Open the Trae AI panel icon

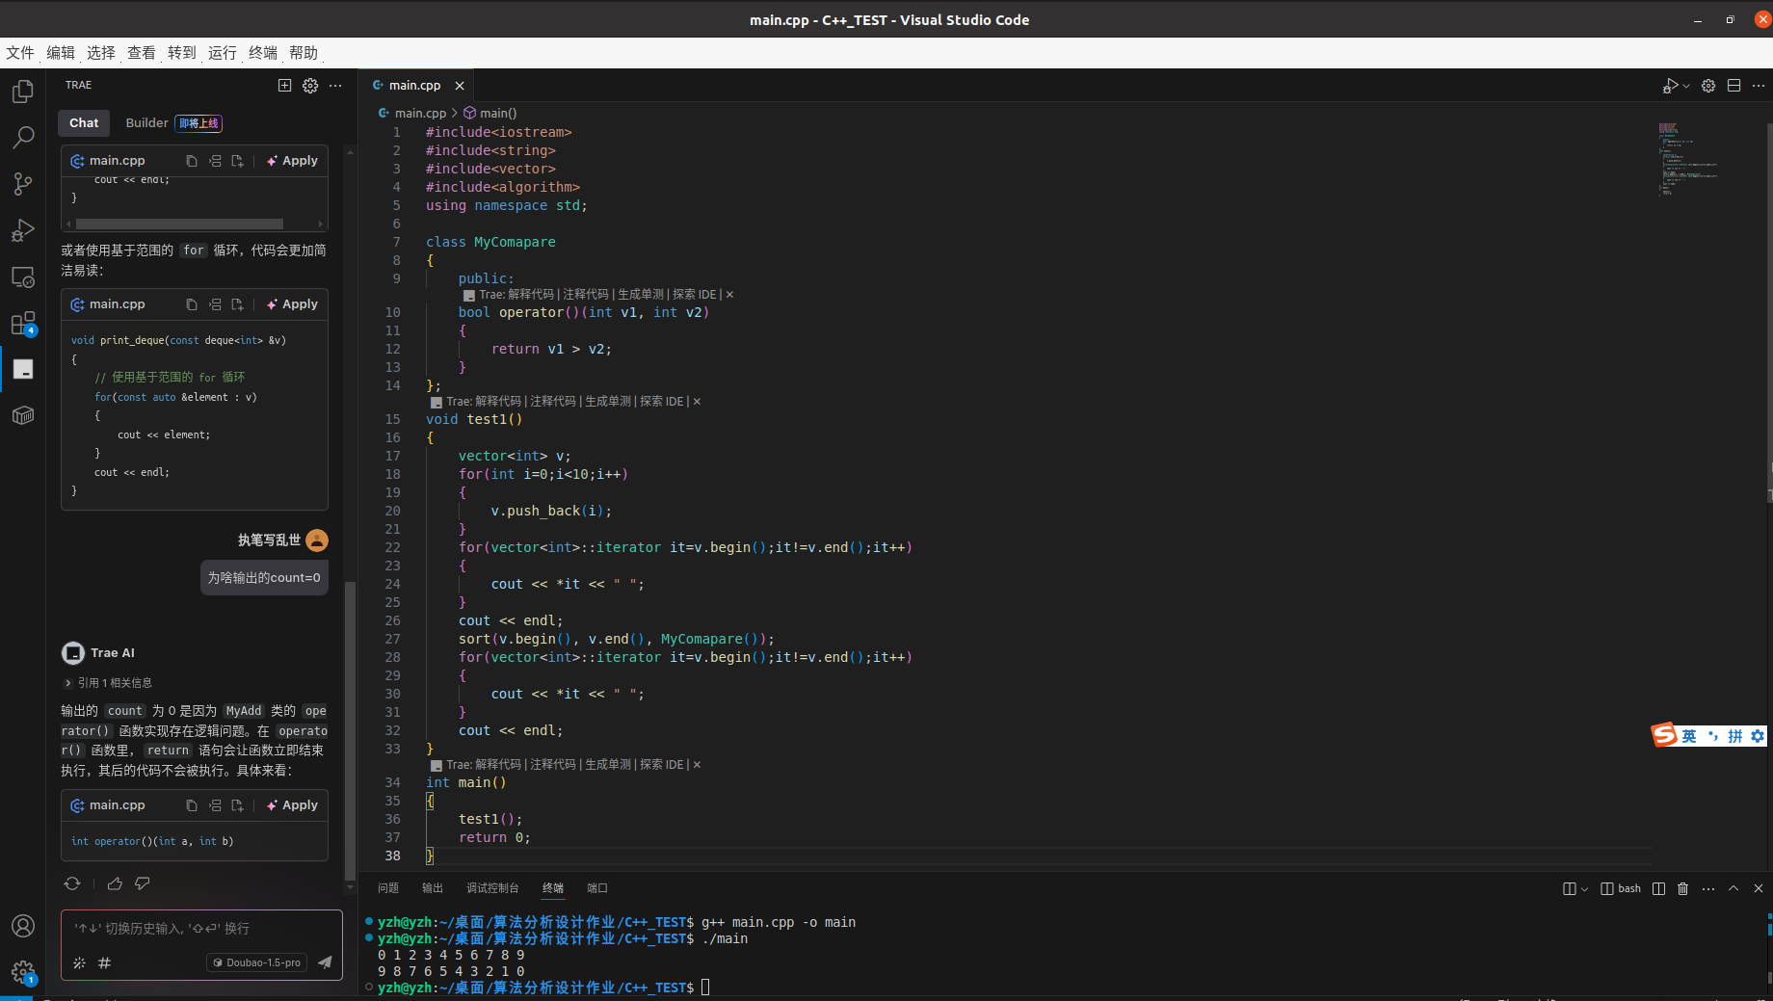click(23, 369)
